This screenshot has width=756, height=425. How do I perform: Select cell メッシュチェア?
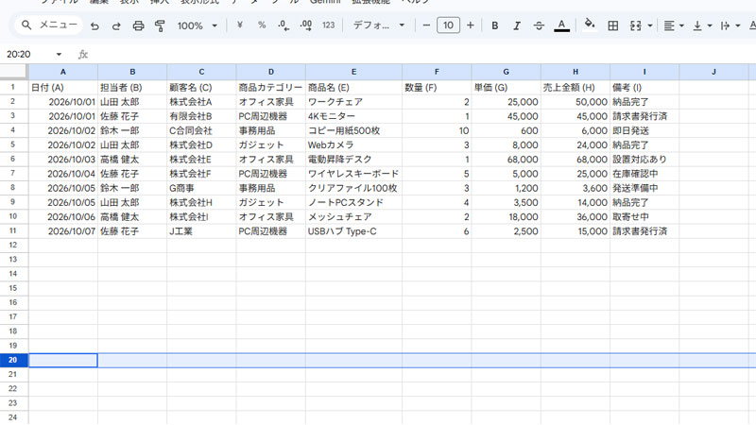pyautogui.click(x=353, y=217)
